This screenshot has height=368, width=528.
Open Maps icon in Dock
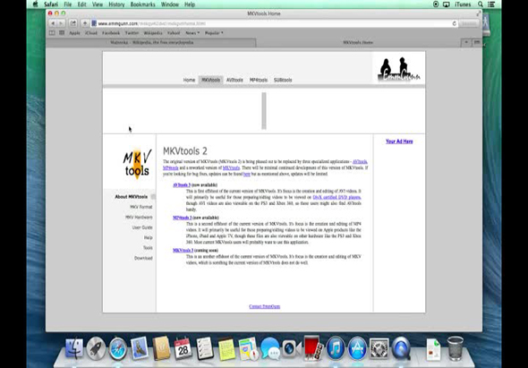point(248,348)
